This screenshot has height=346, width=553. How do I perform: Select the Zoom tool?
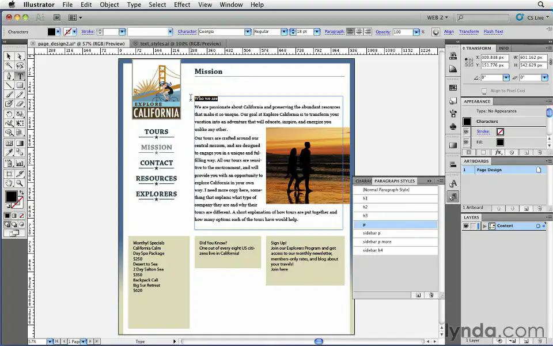tap(20, 183)
